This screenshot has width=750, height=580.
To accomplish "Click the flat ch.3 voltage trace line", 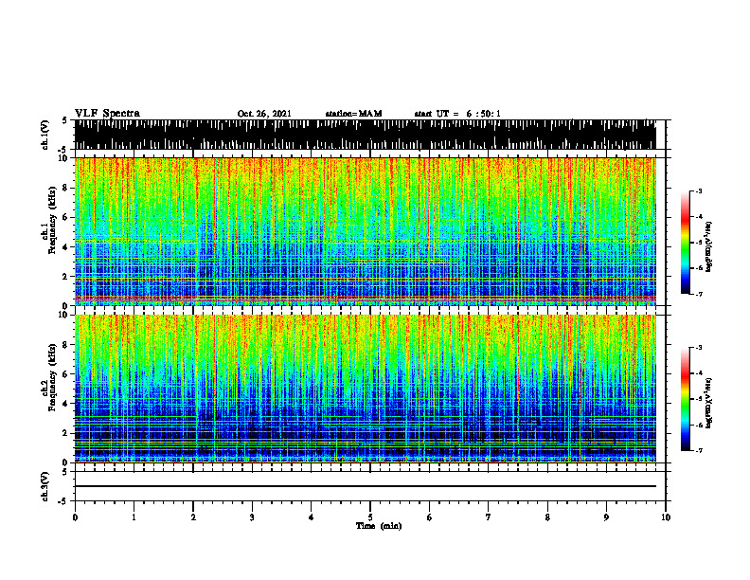I will pyautogui.click(x=365, y=486).
